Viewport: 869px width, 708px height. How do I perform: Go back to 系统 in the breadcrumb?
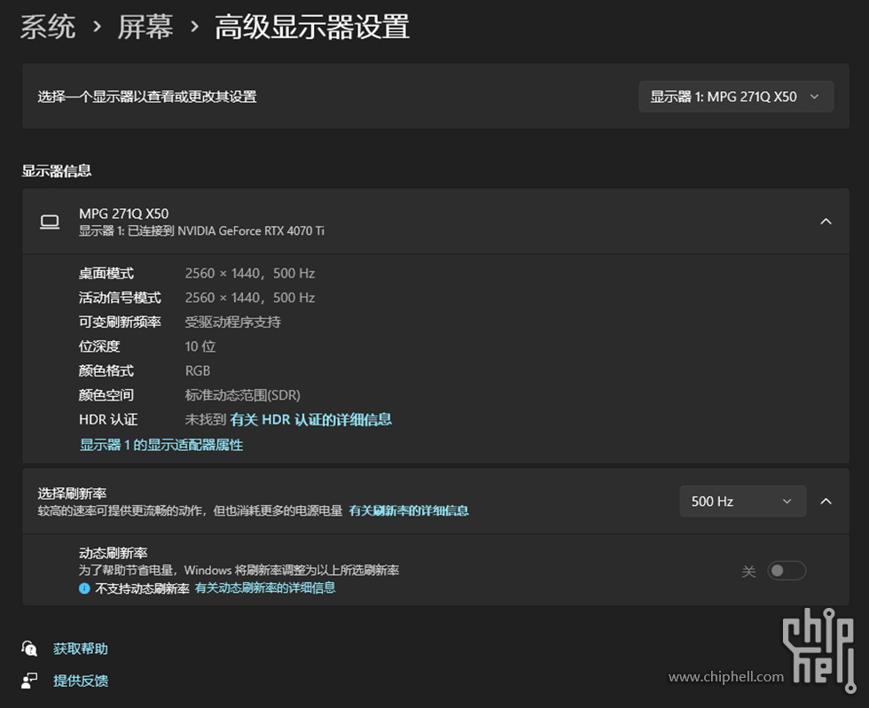(48, 27)
